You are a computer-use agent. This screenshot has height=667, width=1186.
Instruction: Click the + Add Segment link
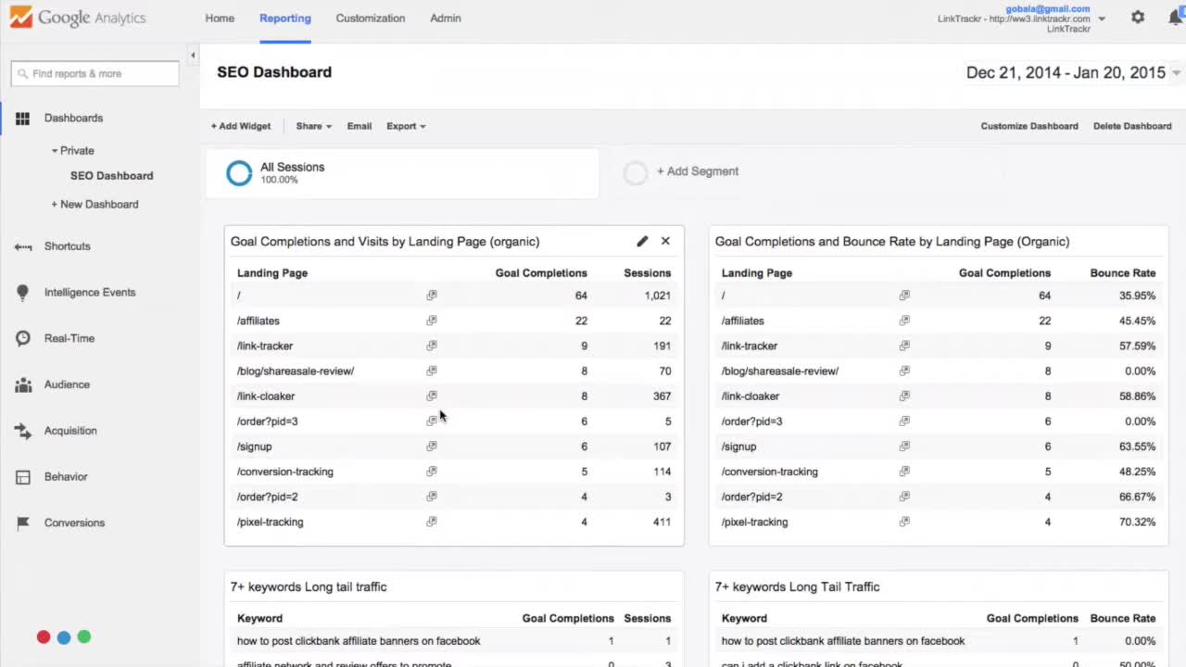coord(698,171)
